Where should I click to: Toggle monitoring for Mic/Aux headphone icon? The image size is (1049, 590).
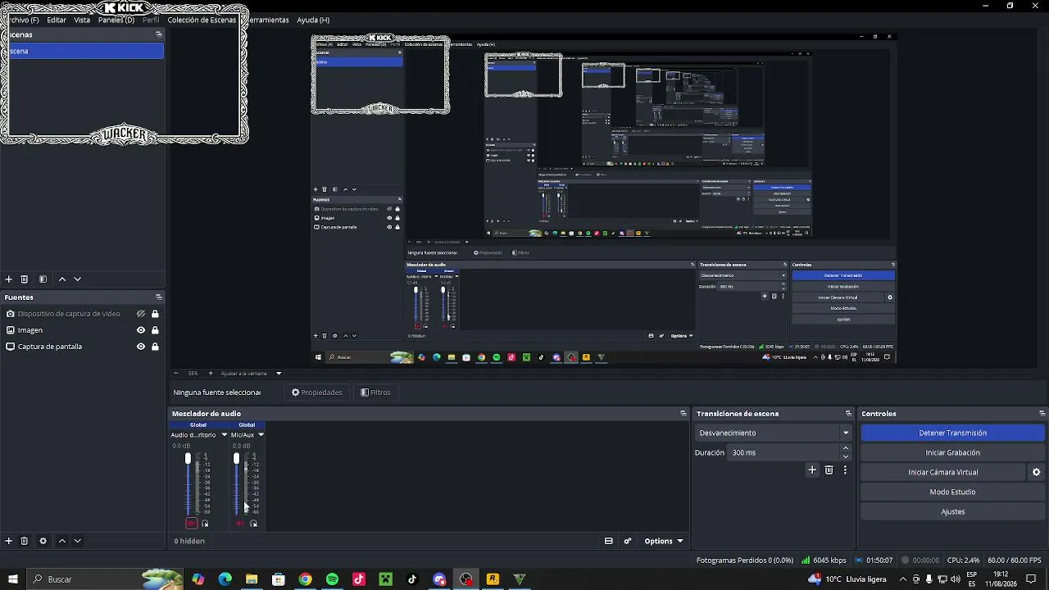253,524
